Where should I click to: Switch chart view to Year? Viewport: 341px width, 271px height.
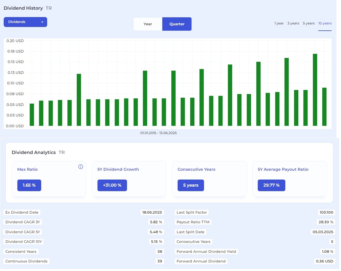pos(148,24)
